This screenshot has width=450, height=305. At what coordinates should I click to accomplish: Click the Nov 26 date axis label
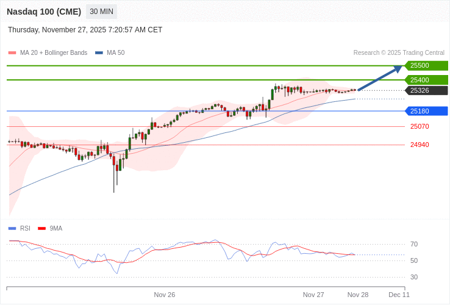coord(165,295)
